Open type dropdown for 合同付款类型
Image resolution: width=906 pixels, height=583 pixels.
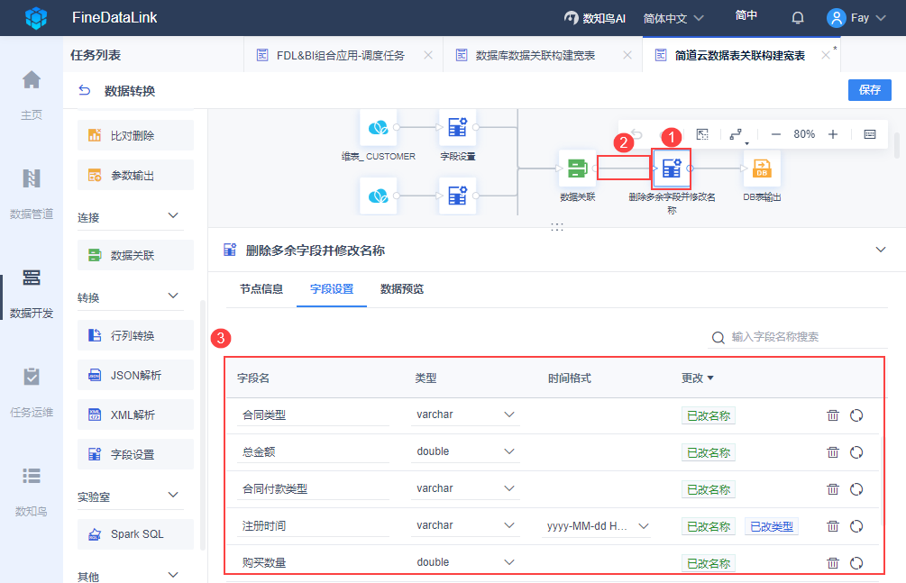(465, 488)
